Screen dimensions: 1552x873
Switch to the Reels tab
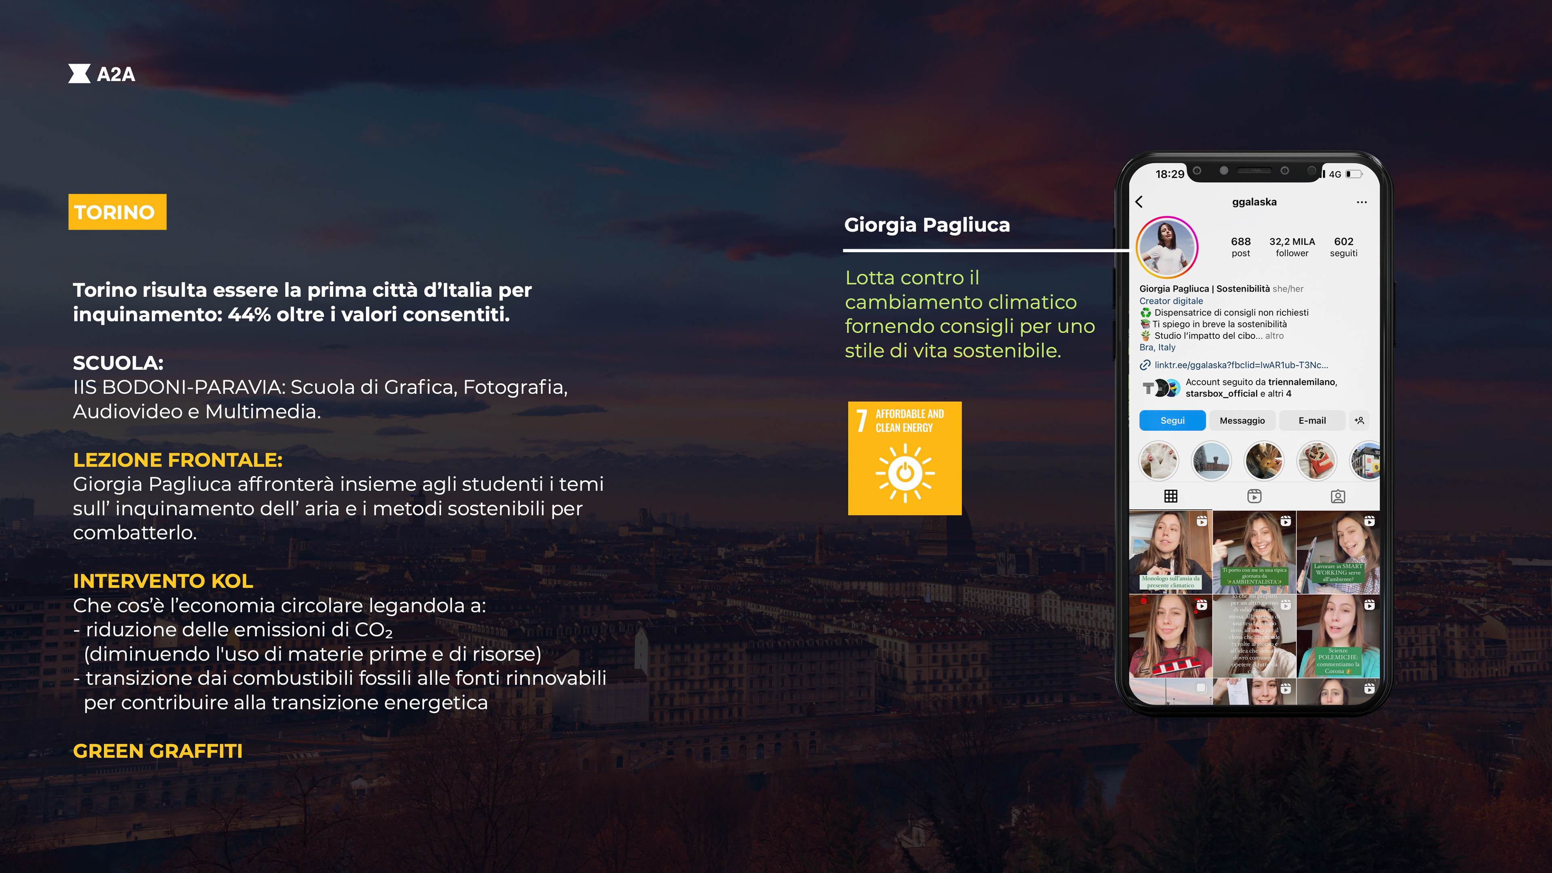1255,496
